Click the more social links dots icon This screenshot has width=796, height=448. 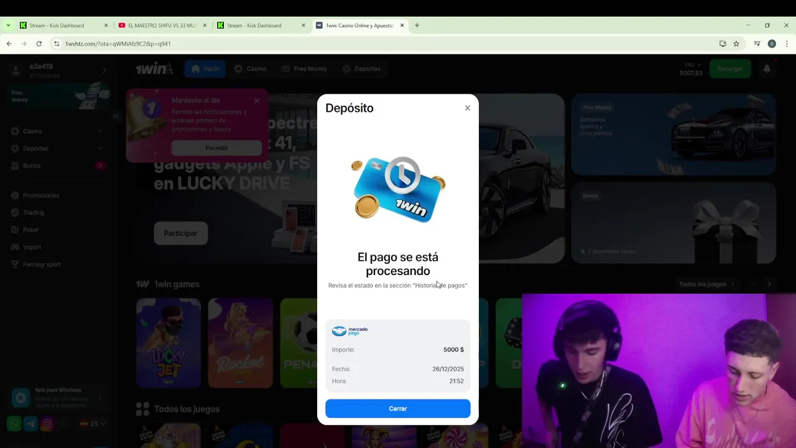point(63,424)
